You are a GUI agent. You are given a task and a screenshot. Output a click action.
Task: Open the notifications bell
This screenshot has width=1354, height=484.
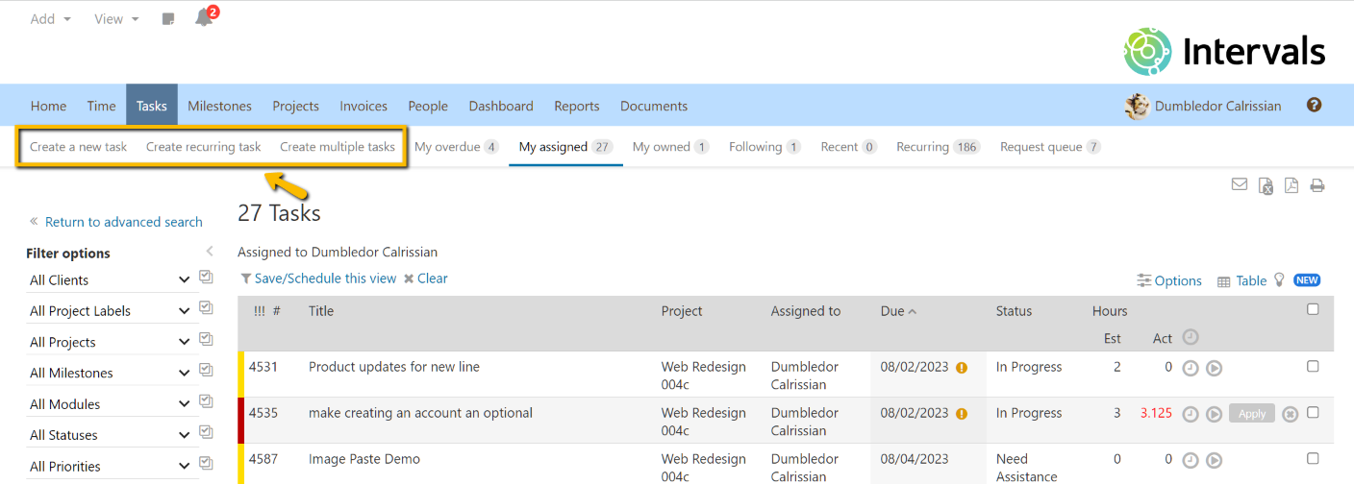click(x=203, y=18)
